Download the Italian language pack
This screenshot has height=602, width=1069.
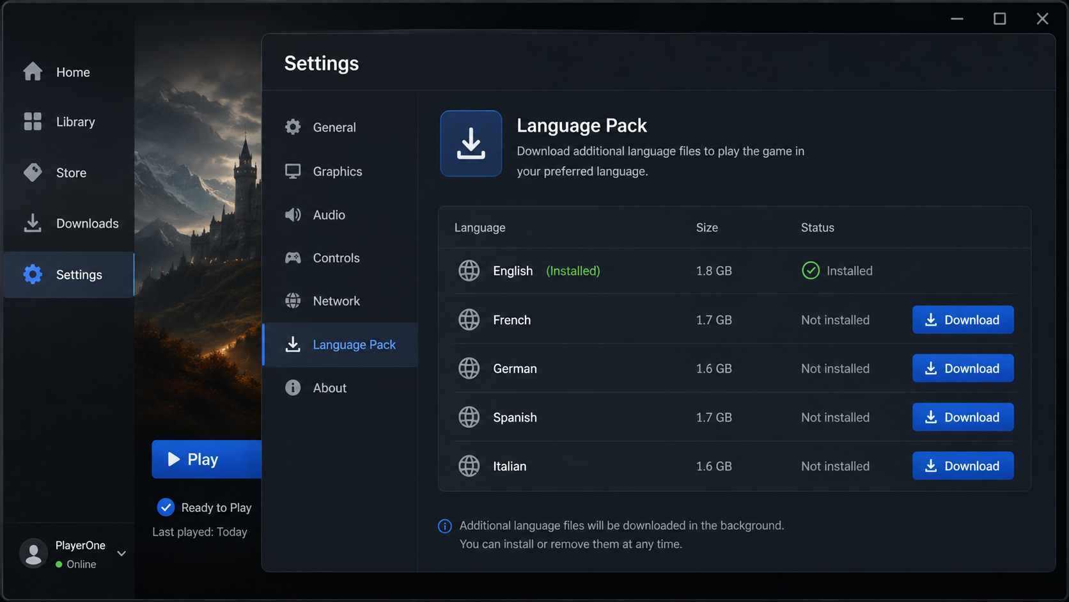(963, 466)
